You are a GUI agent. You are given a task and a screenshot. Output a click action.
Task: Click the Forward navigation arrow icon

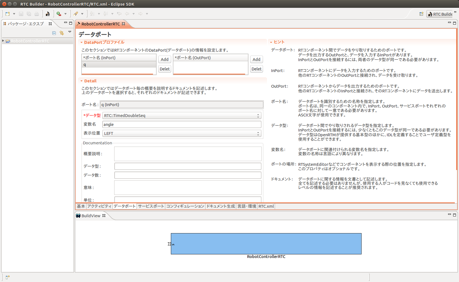coord(140,14)
